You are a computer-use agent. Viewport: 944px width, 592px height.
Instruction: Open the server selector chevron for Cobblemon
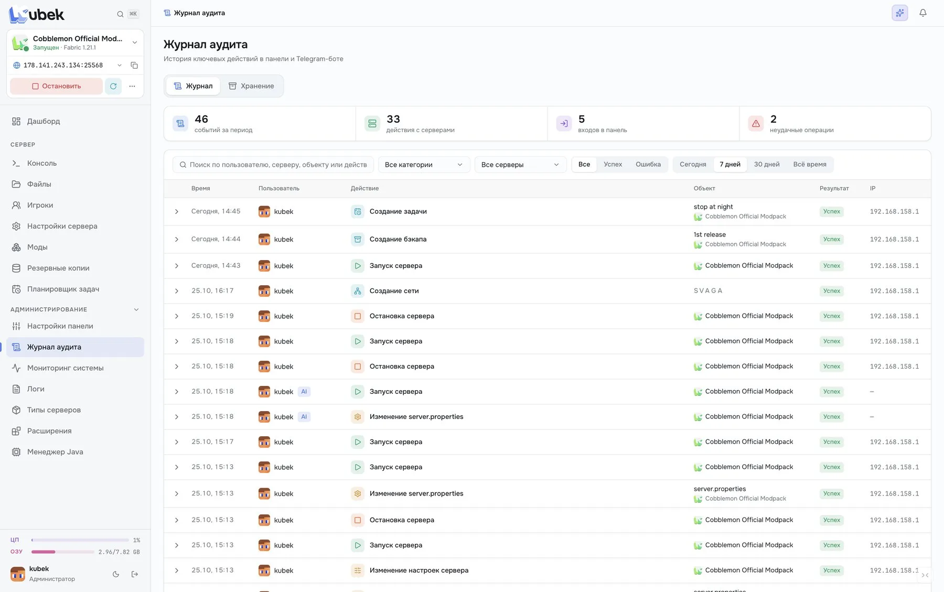135,42
